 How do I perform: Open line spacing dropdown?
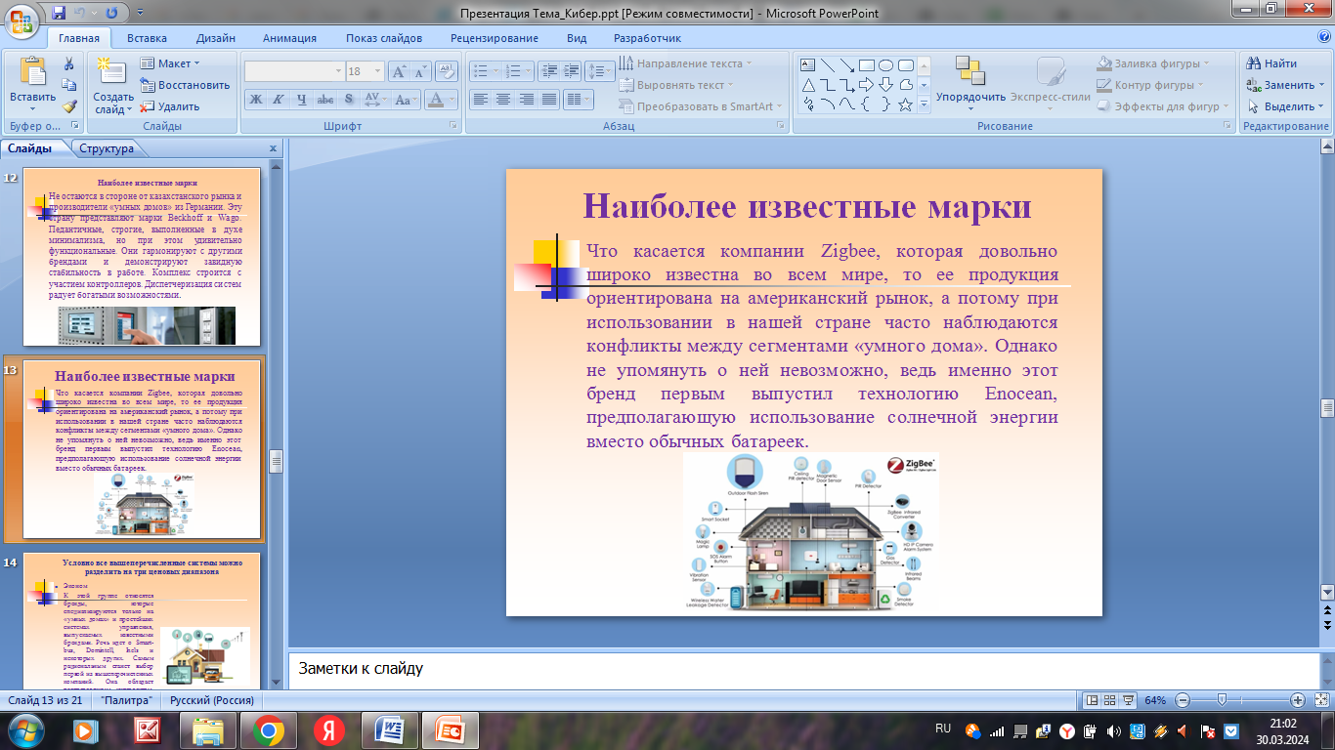click(600, 71)
